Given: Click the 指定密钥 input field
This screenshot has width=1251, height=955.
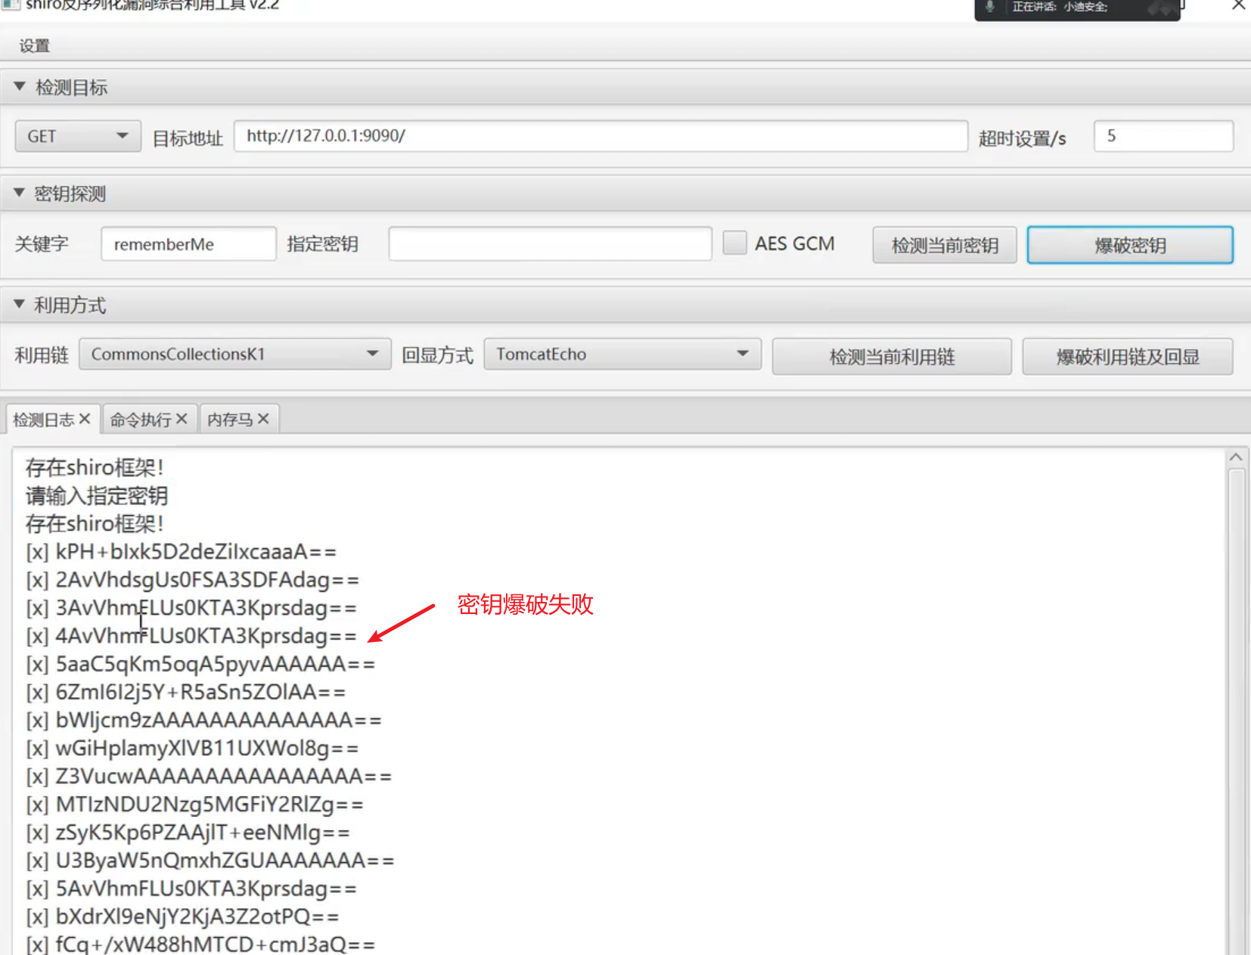Looking at the screenshot, I should click(550, 244).
